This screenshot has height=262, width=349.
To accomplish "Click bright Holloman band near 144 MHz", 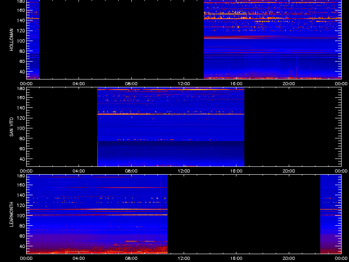I will pyautogui.click(x=272, y=18).
